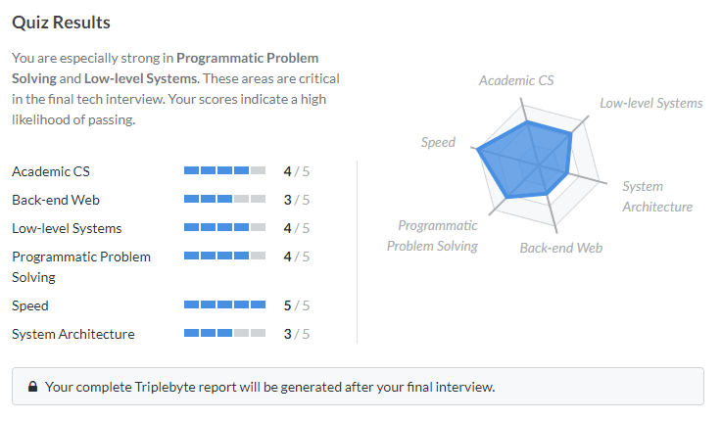722x421 pixels.
Task: Click the lock icon in the report notice
Action: pyautogui.click(x=32, y=387)
